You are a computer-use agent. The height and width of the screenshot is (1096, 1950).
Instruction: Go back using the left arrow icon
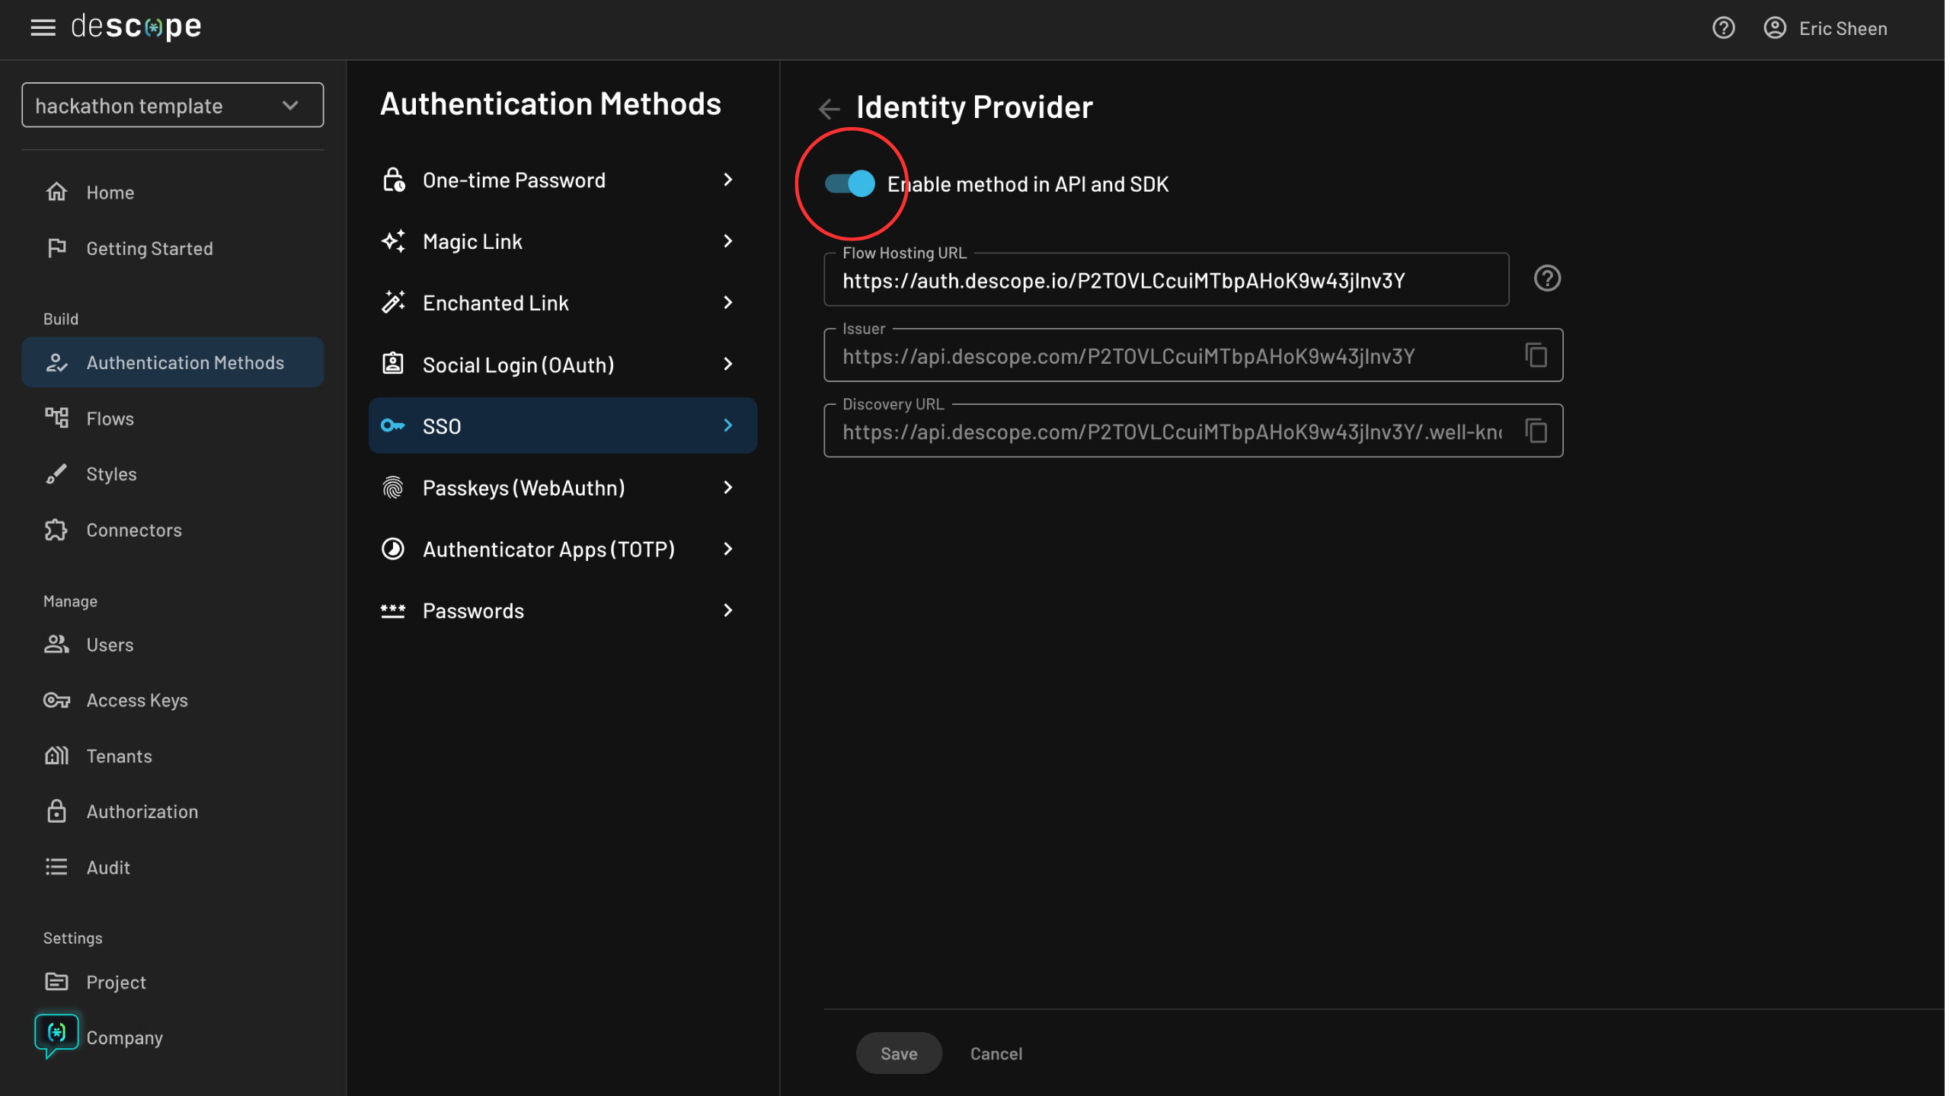point(829,109)
